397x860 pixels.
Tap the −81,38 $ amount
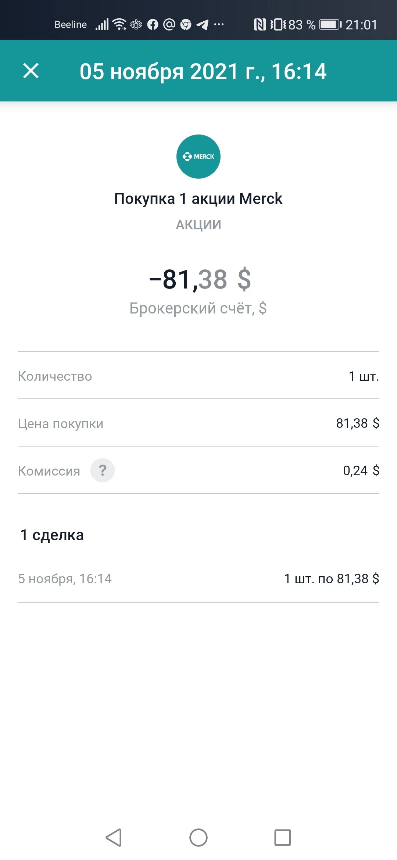(x=200, y=279)
